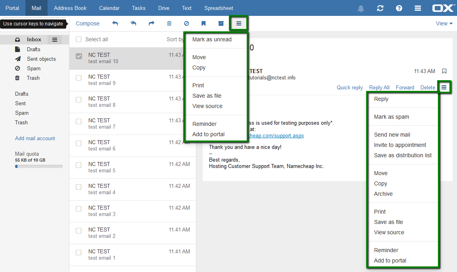457x272 pixels.
Task: Forward the email using the toolbar arrow
Action: click(151, 23)
